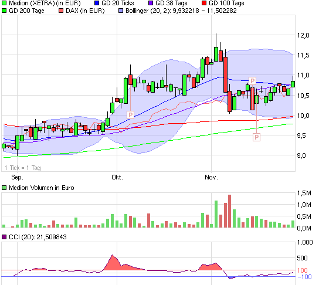Click the red GD 100 Tage legend swatch
This screenshot has width=319, height=285.
click(x=204, y=3)
